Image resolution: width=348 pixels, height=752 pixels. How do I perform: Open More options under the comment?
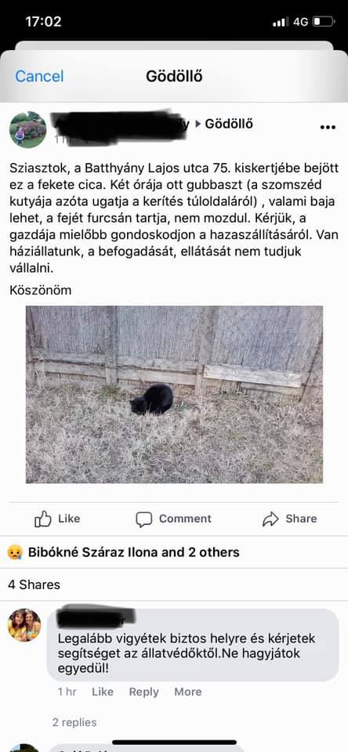(187, 692)
